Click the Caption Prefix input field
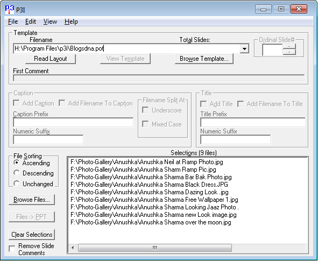This screenshot has width=318, height=261. pos(73,123)
